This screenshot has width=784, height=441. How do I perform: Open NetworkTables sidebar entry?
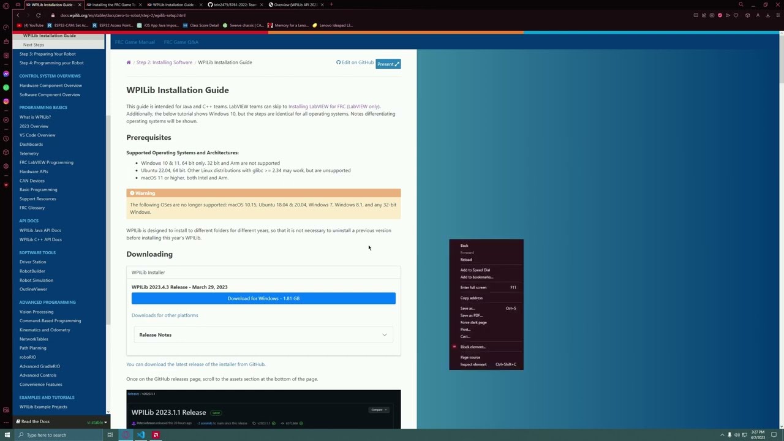coord(34,339)
